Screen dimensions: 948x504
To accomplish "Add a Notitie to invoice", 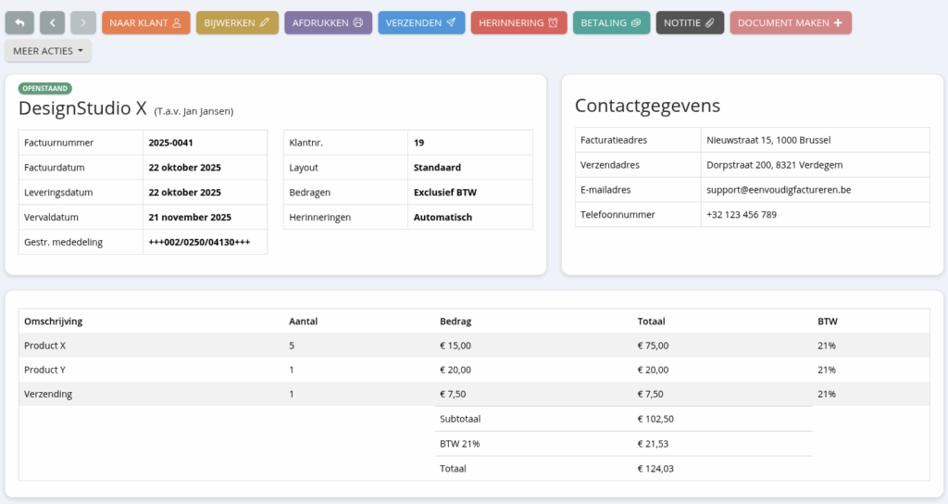I will (690, 22).
